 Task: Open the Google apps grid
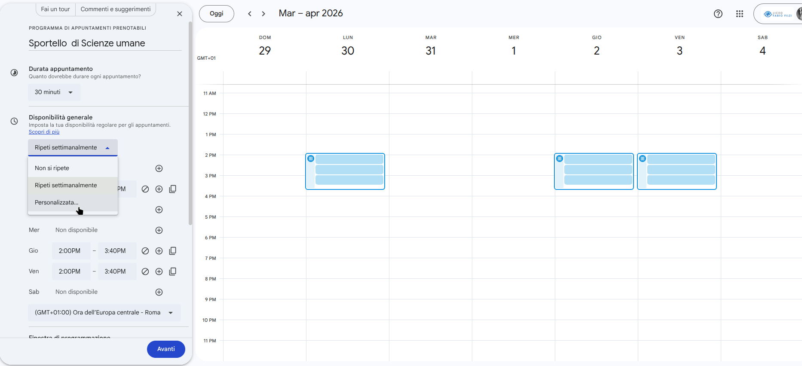point(740,14)
